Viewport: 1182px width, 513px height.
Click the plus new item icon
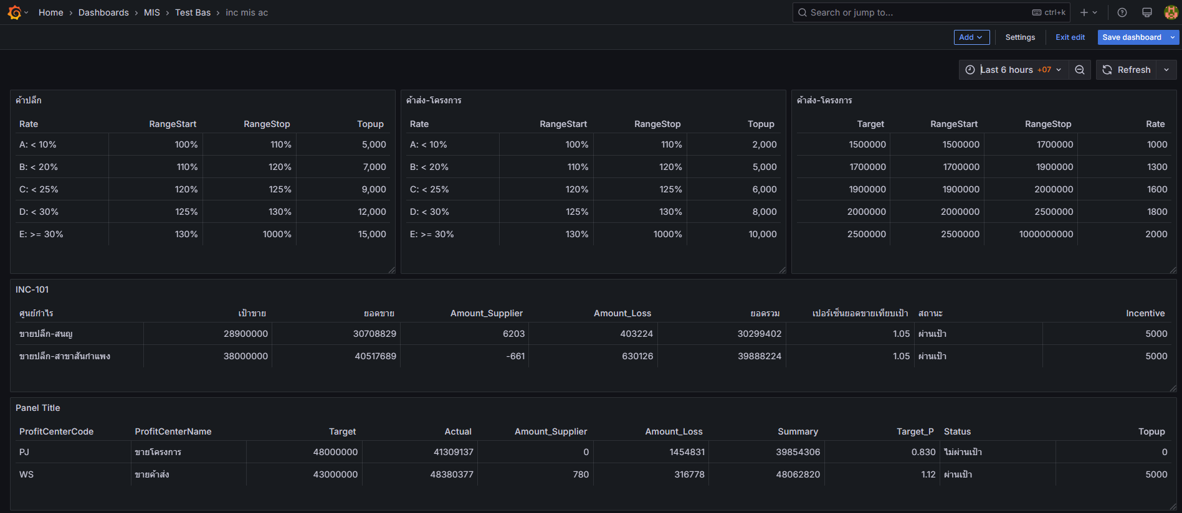(x=1088, y=12)
